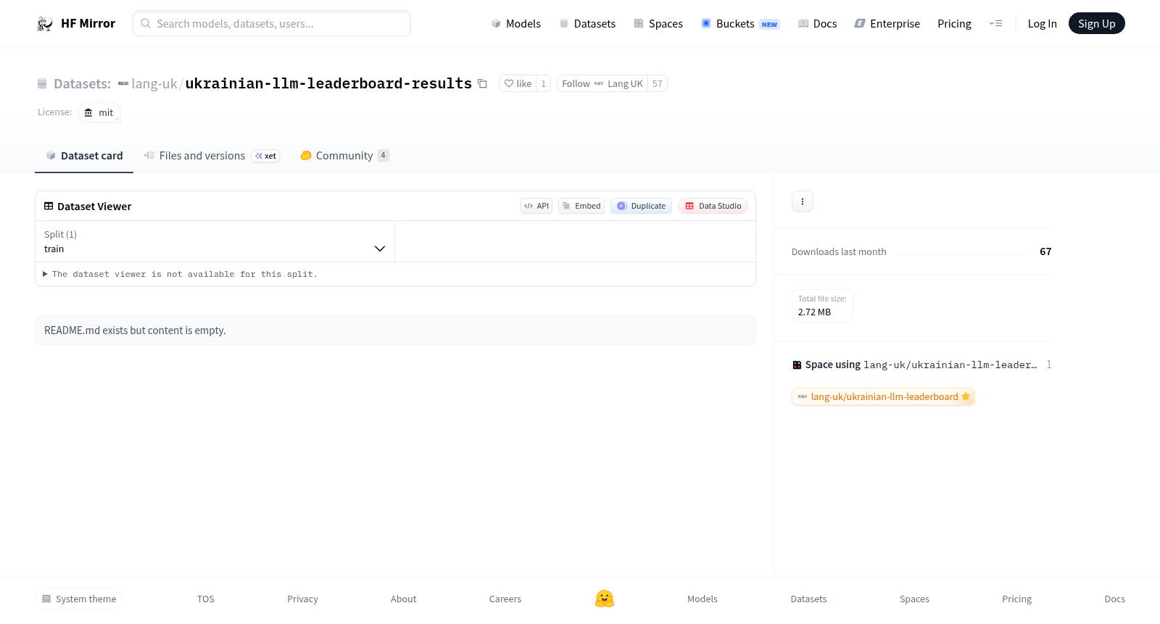The height and width of the screenshot is (624, 1160).
Task: Open the API button in Dataset Viewer
Action: [x=536, y=206]
